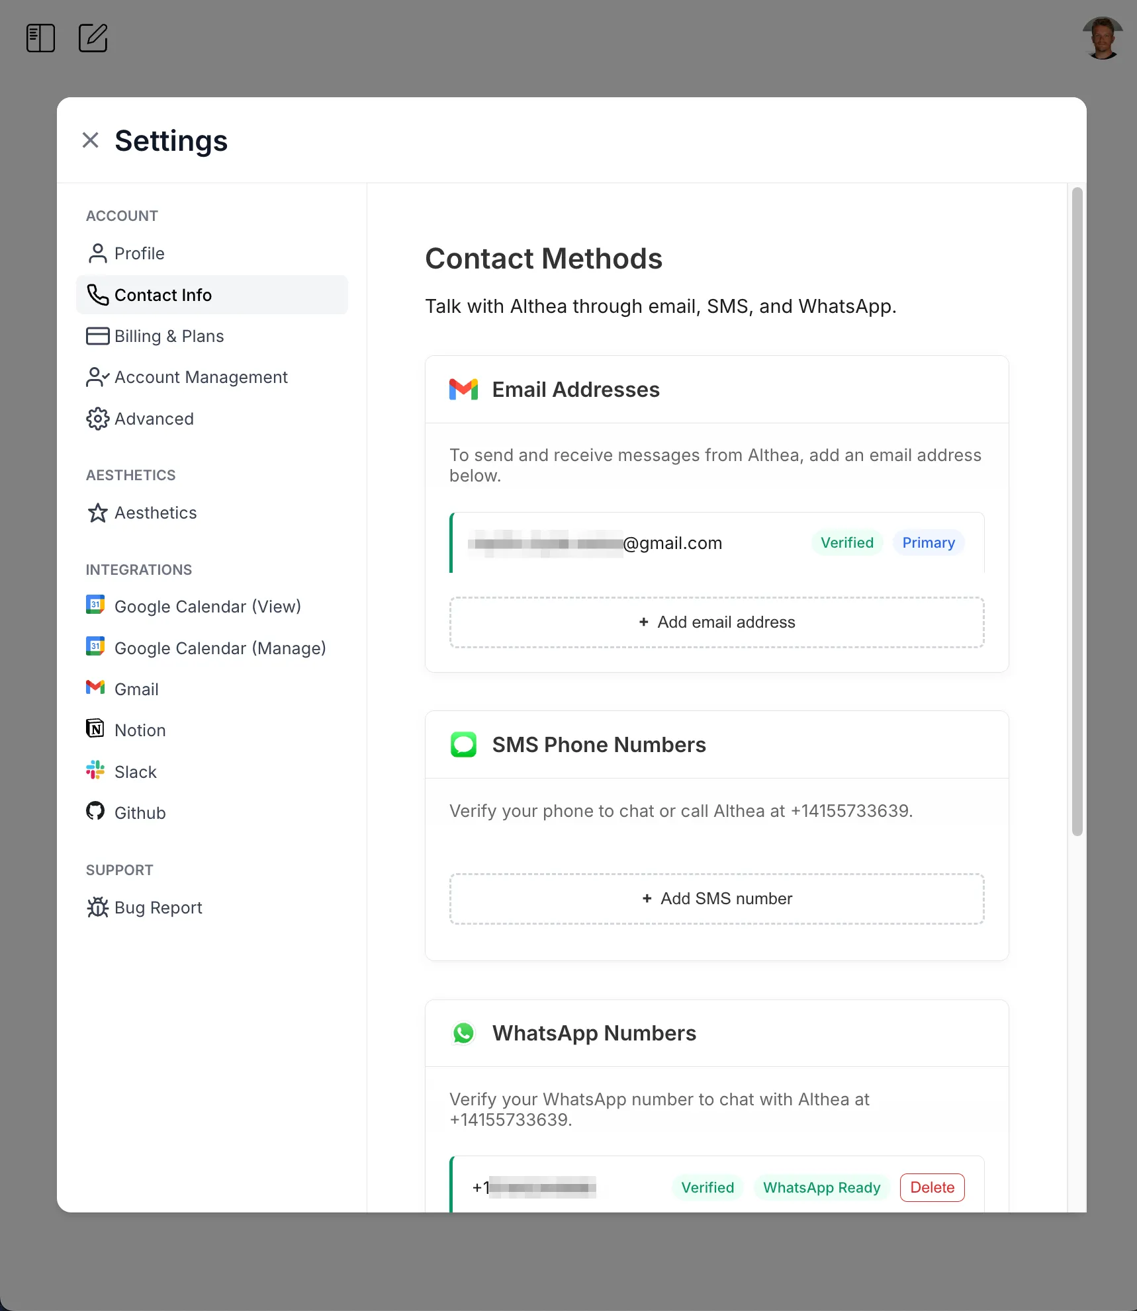Click the WhatsApp Ready badge
This screenshot has width=1137, height=1311.
coord(822,1187)
